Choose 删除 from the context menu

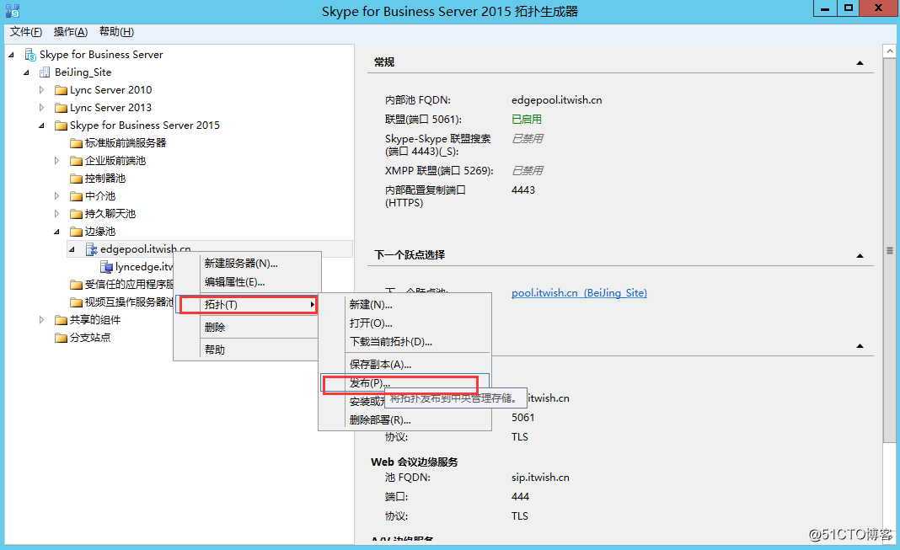pos(247,328)
